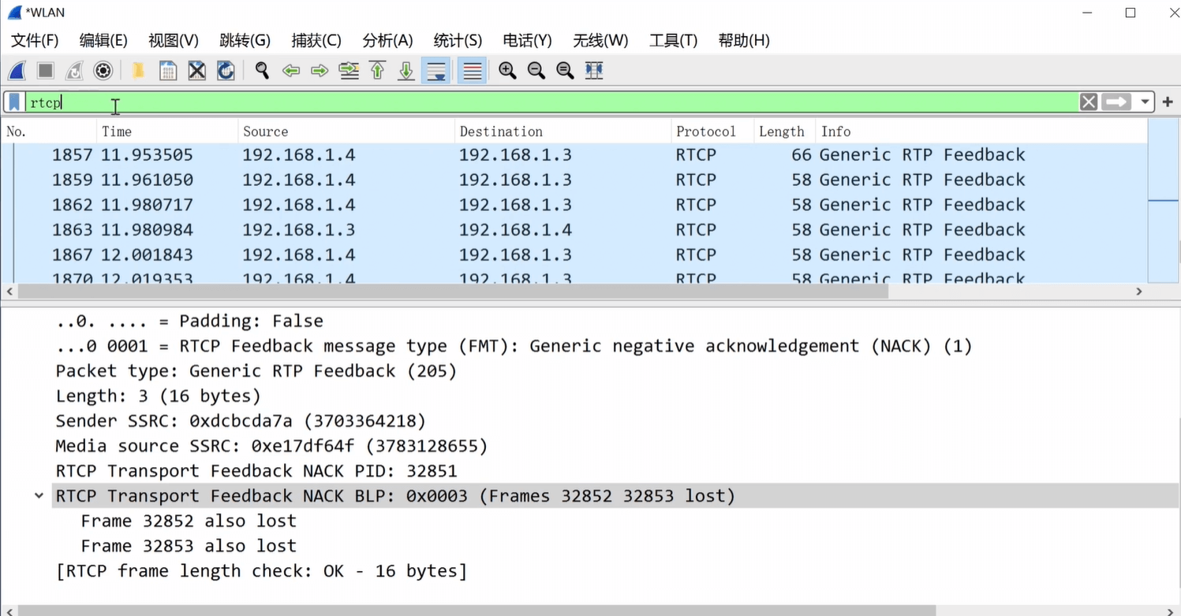
Task: Zoom in main window text
Action: click(507, 71)
